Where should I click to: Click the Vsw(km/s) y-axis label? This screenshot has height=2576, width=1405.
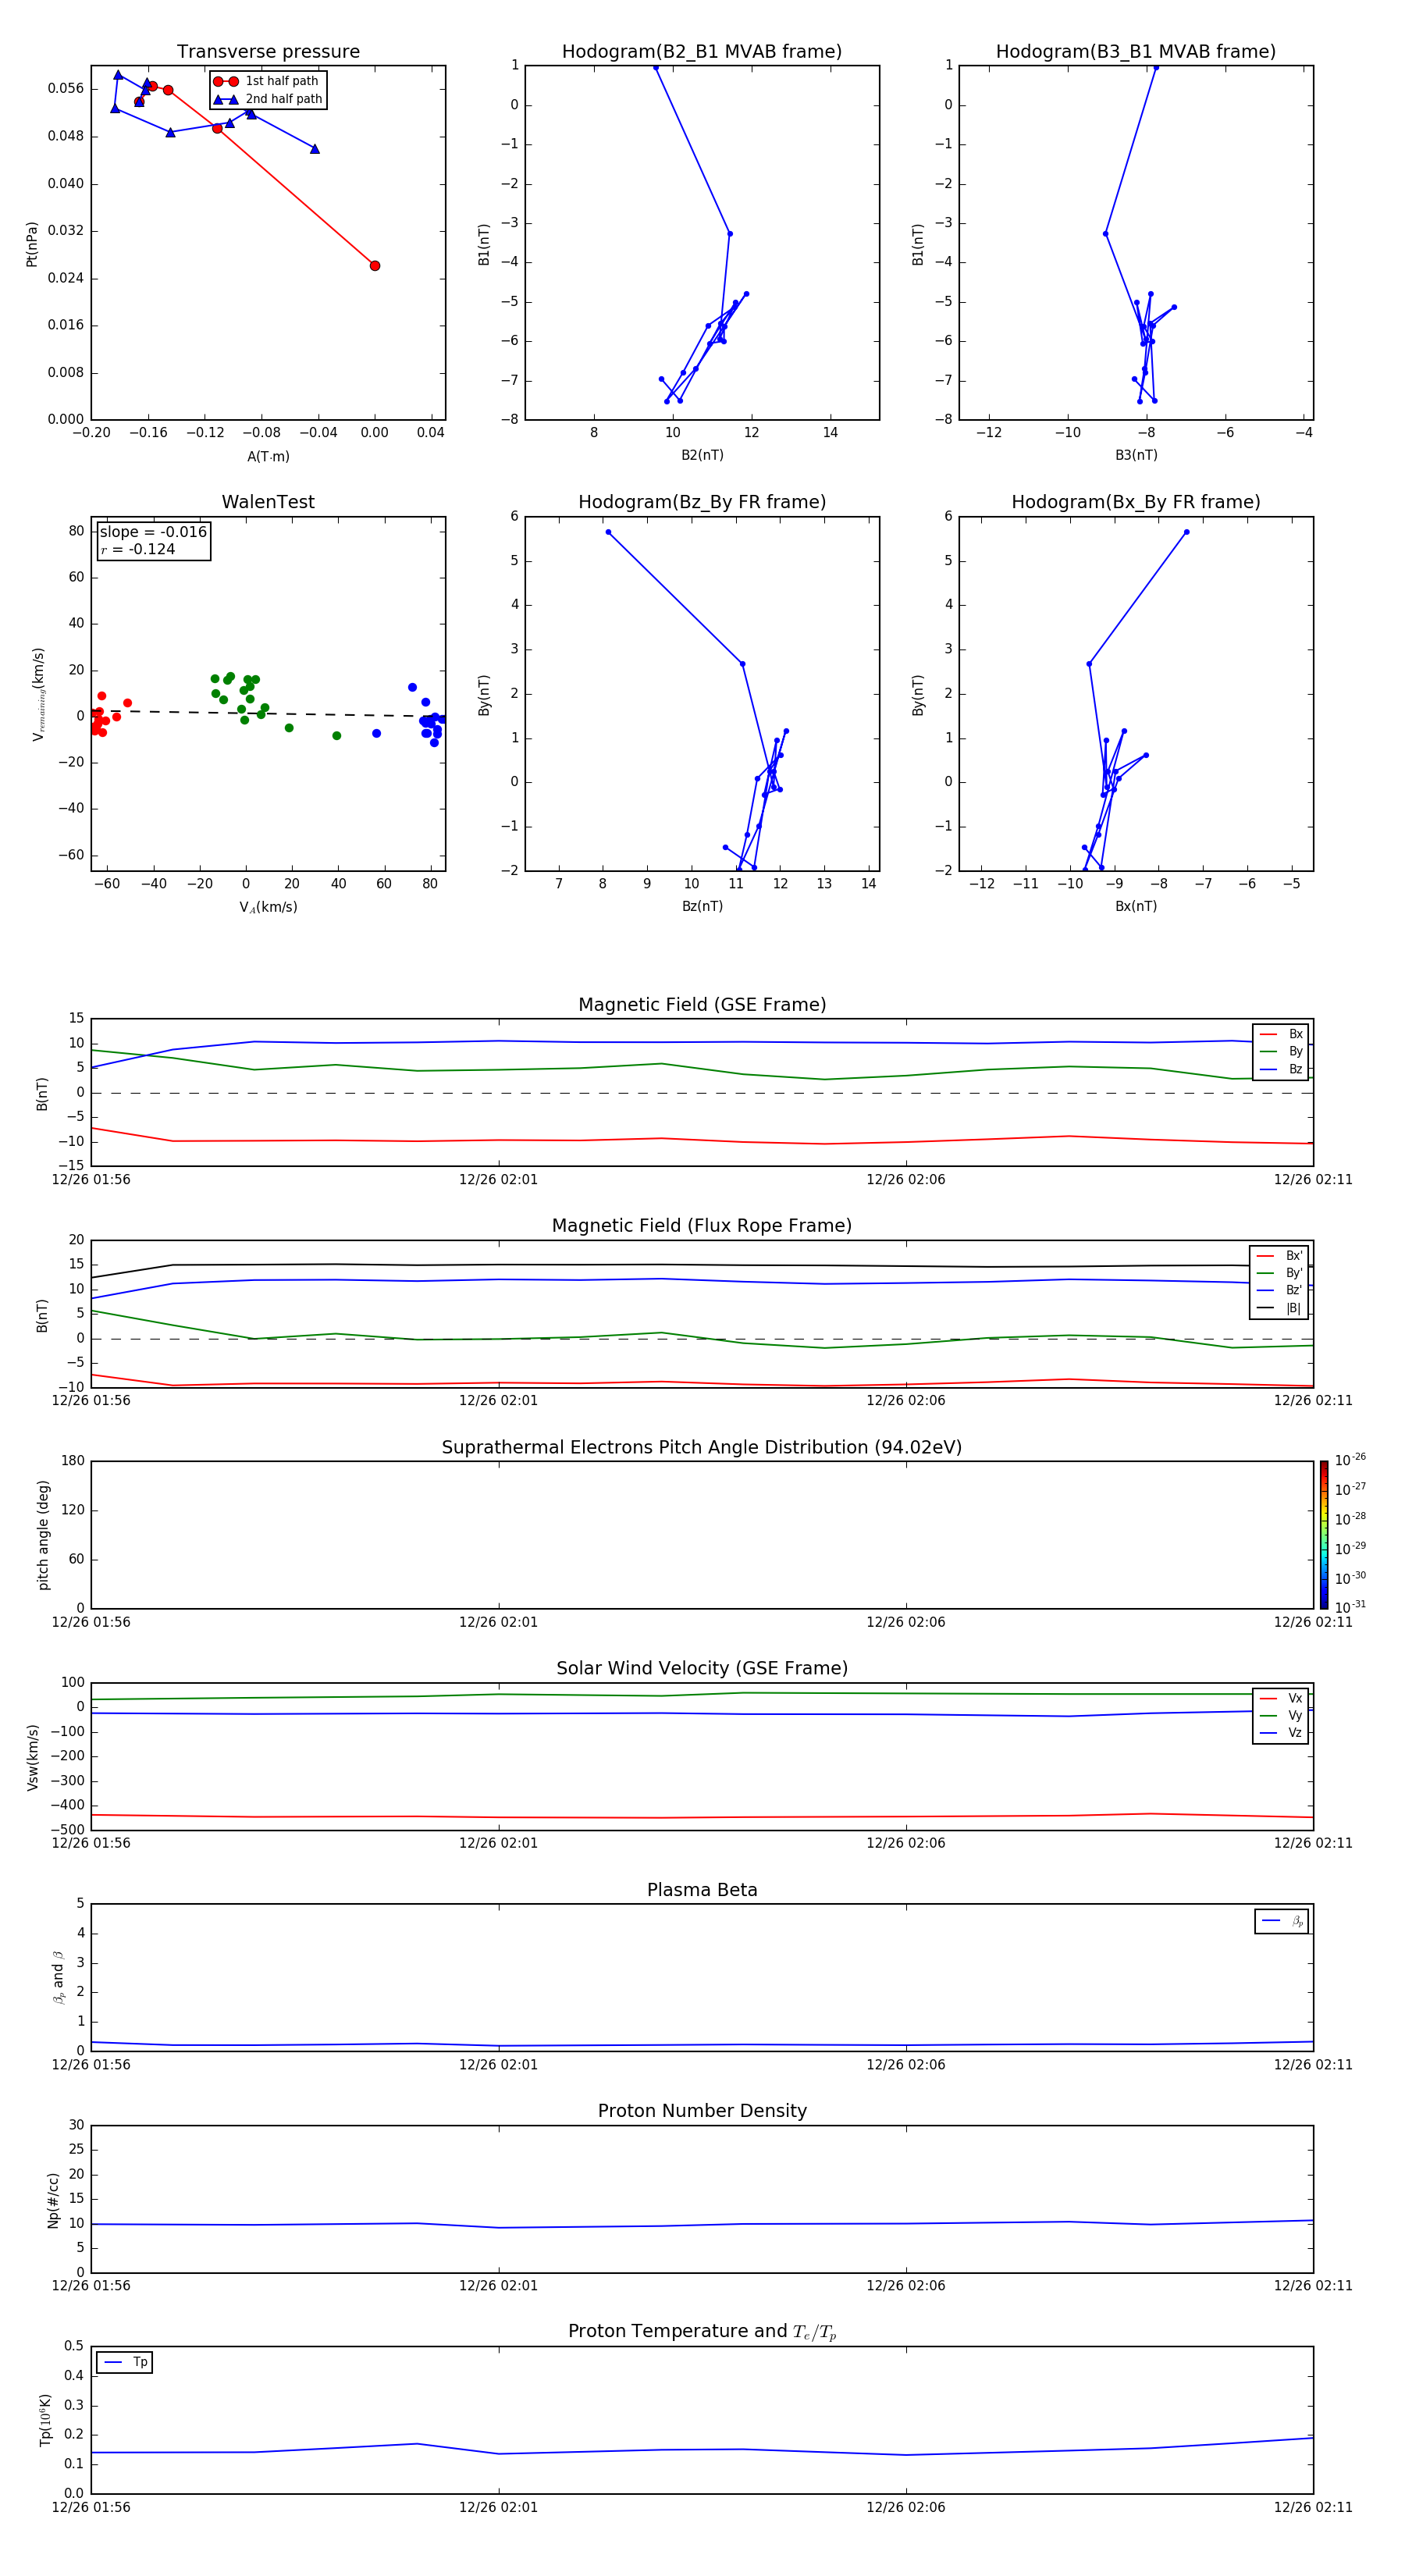(32, 1757)
